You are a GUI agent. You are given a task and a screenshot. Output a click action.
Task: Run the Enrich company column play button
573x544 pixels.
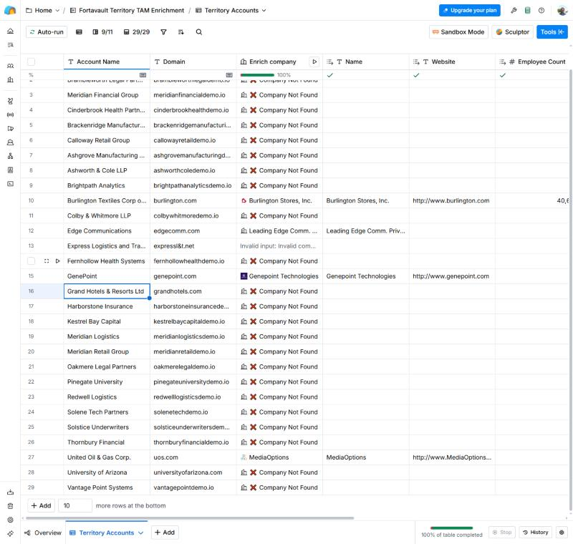point(314,62)
